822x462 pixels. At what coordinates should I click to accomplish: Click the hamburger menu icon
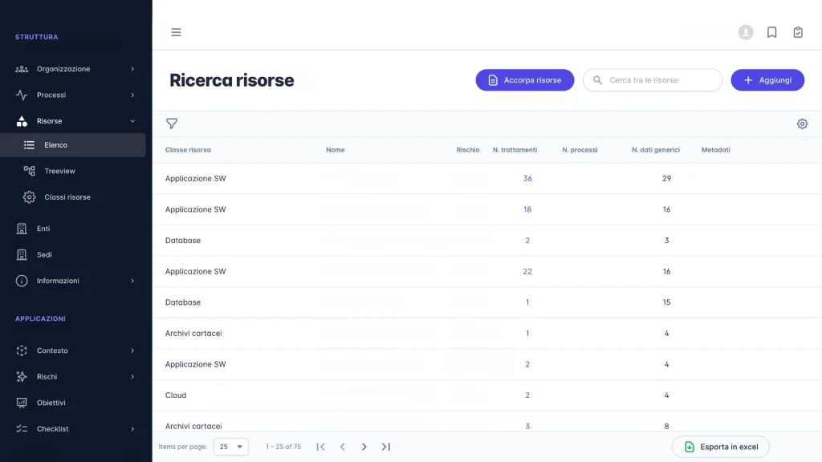click(x=176, y=32)
